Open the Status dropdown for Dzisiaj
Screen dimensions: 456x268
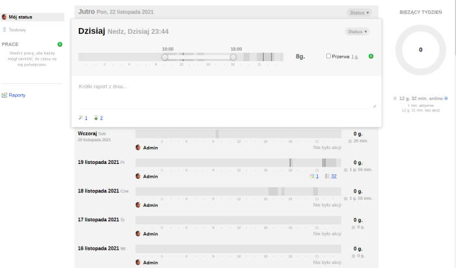pos(356,31)
